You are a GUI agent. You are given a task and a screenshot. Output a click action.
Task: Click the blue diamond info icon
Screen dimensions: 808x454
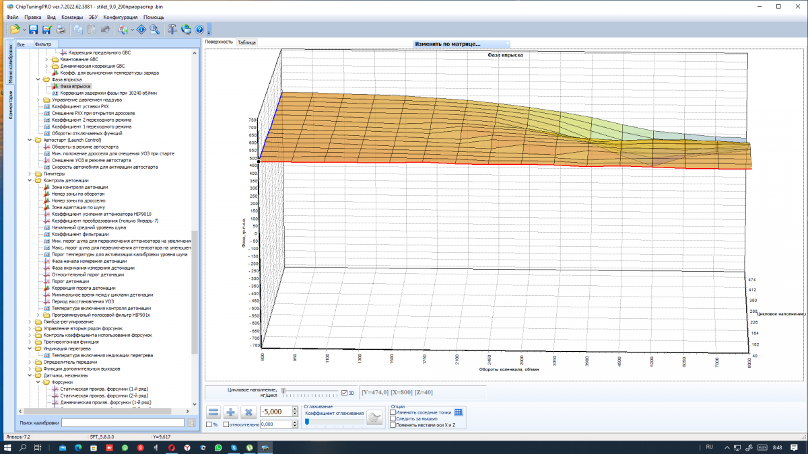(142, 29)
